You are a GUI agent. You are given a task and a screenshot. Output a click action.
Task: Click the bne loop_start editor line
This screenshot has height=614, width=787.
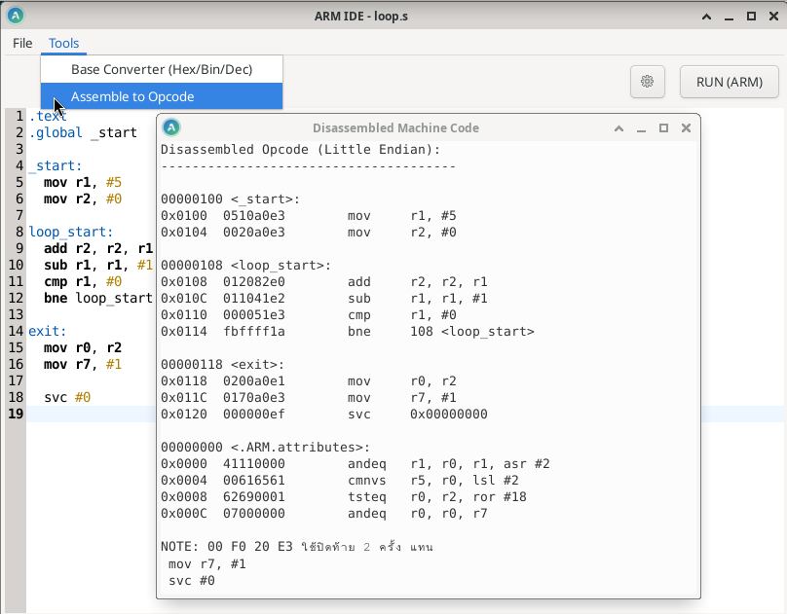(97, 298)
